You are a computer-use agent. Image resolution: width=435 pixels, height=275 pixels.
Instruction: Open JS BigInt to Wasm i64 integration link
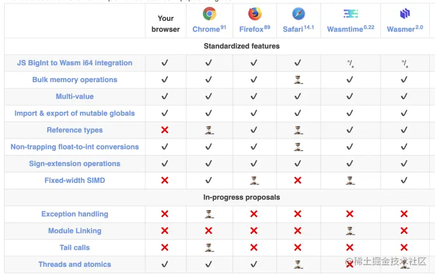pos(75,63)
